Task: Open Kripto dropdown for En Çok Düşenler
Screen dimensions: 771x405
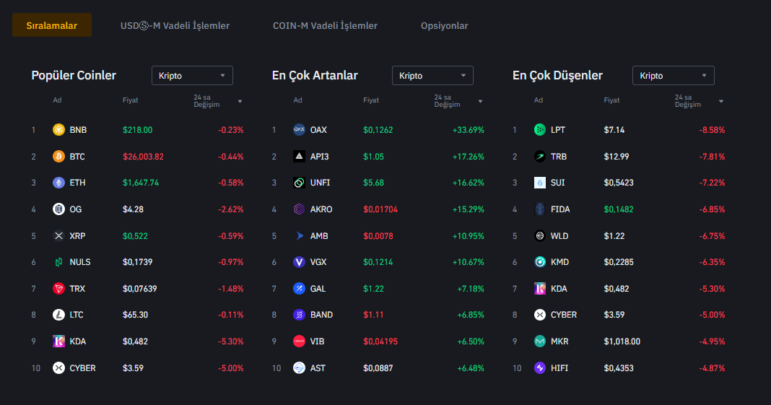Action: click(x=673, y=76)
